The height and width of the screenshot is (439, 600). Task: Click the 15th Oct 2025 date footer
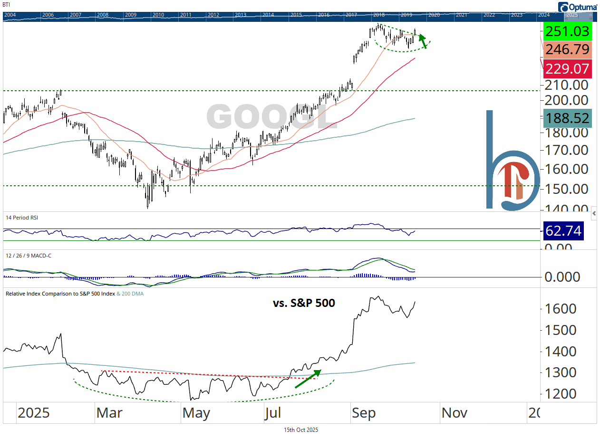point(301,429)
